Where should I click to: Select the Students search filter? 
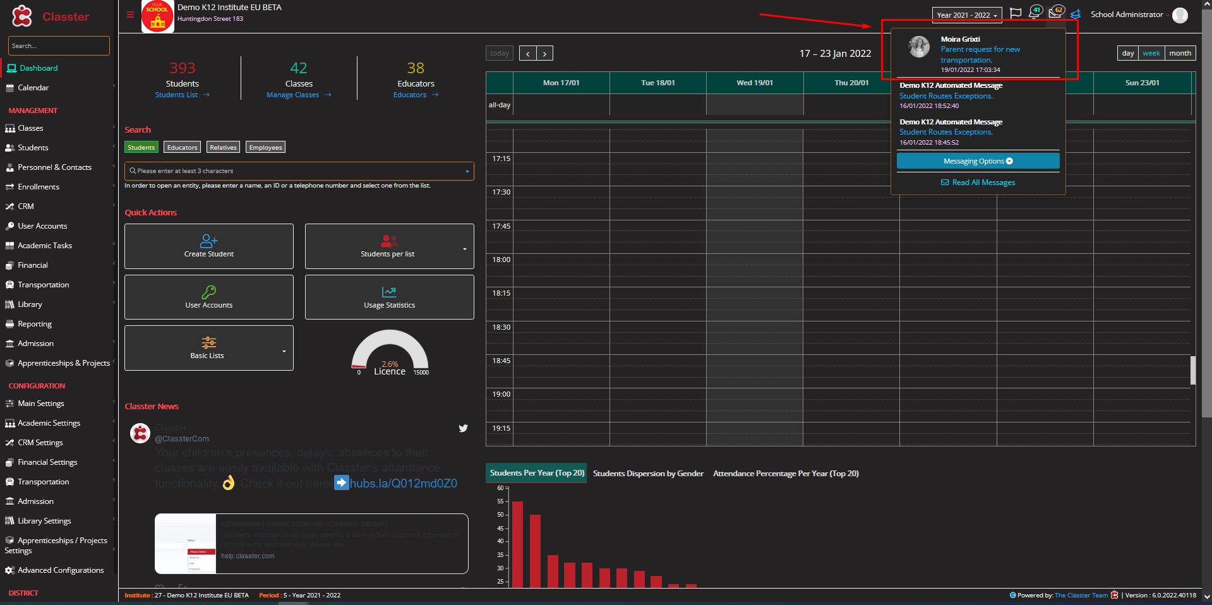pos(141,147)
